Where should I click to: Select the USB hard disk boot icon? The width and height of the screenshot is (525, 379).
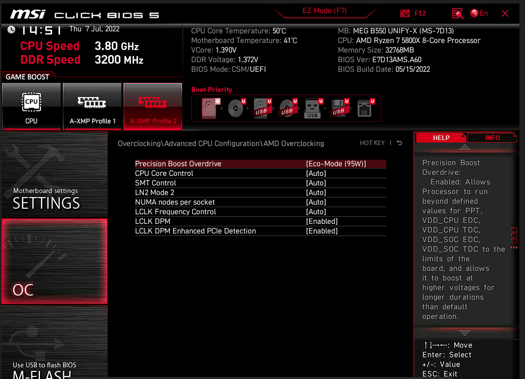pyautogui.click(x=262, y=108)
